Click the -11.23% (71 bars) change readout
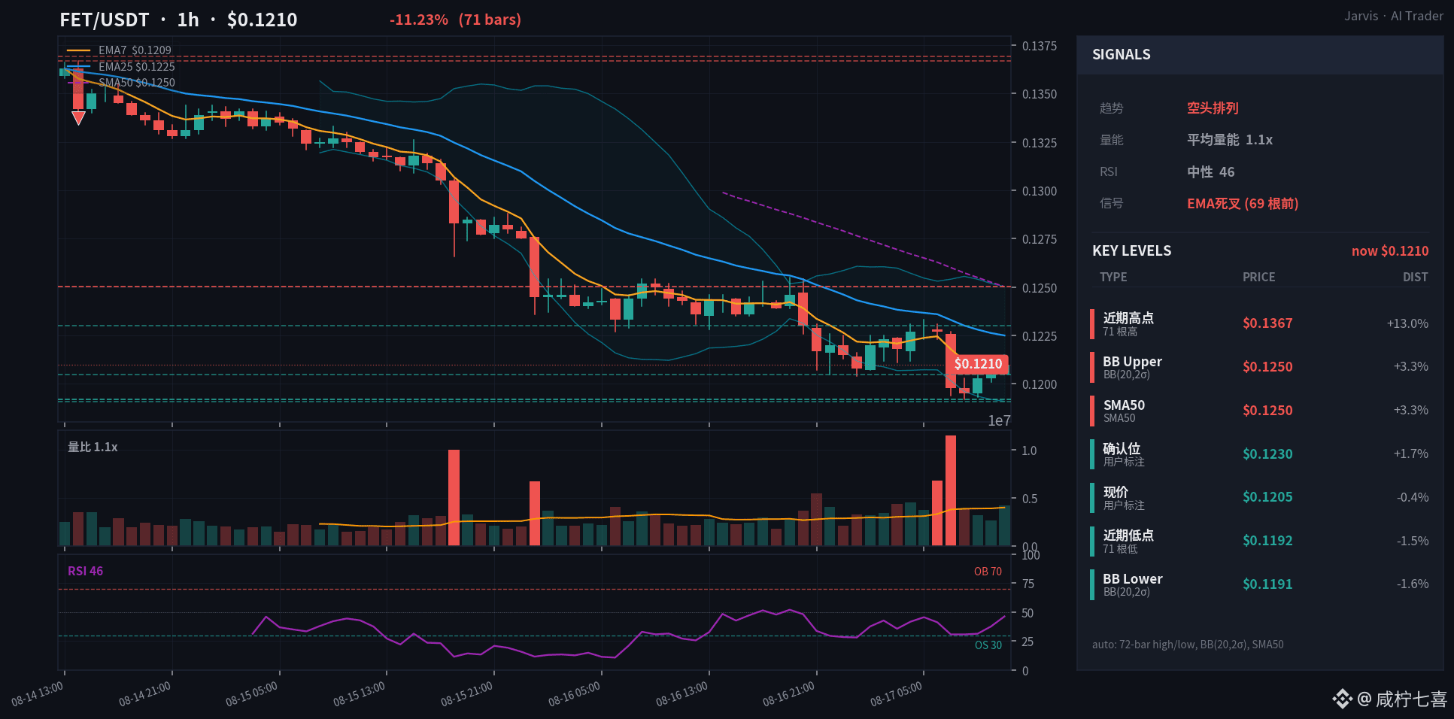 point(455,20)
